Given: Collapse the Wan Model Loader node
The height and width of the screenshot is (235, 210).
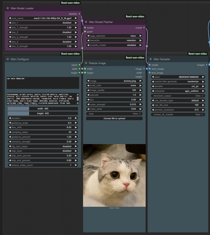Looking at the screenshot, I should pos(8,8).
